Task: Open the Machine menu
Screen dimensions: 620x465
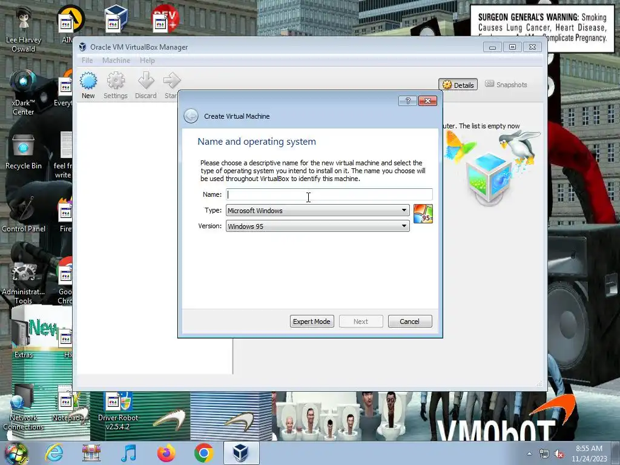Action: (x=116, y=61)
